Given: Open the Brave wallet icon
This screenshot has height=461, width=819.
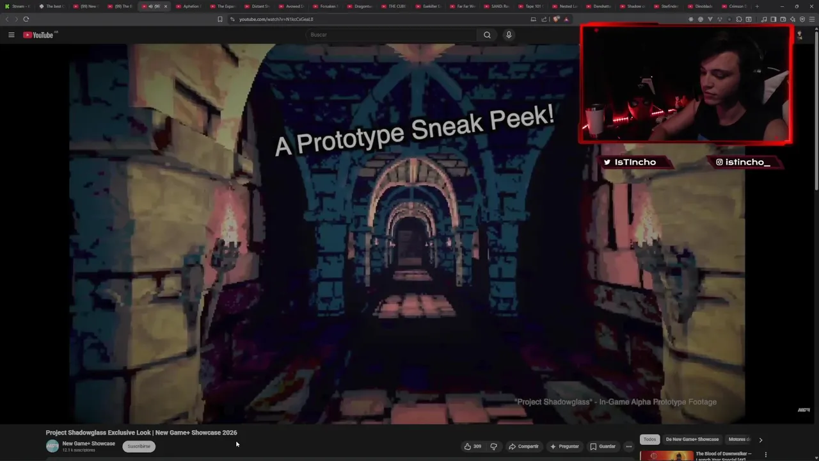Looking at the screenshot, I should click(783, 19).
